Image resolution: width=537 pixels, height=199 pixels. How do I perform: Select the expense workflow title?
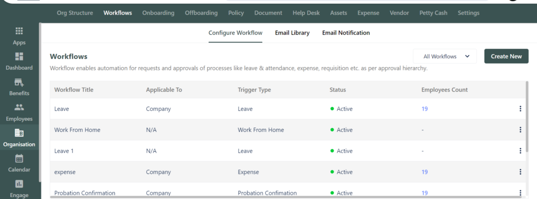[65, 172]
